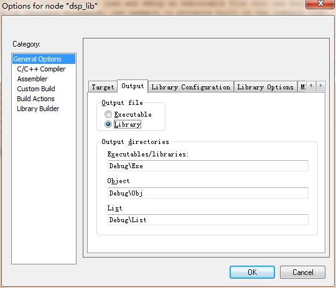
Task: Click the List directory field containing Debug\List
Action: [208, 220]
